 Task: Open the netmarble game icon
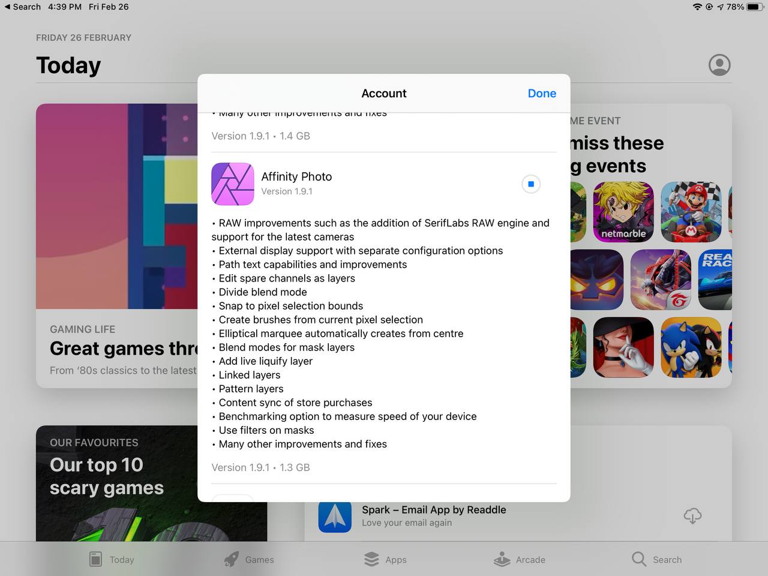pos(623,212)
